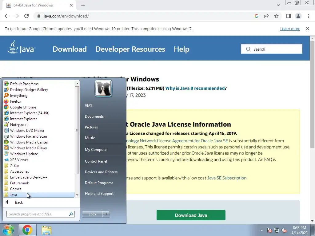315x236 pixels.
Task: Click the Google icon in the address bar
Action: (256, 16)
